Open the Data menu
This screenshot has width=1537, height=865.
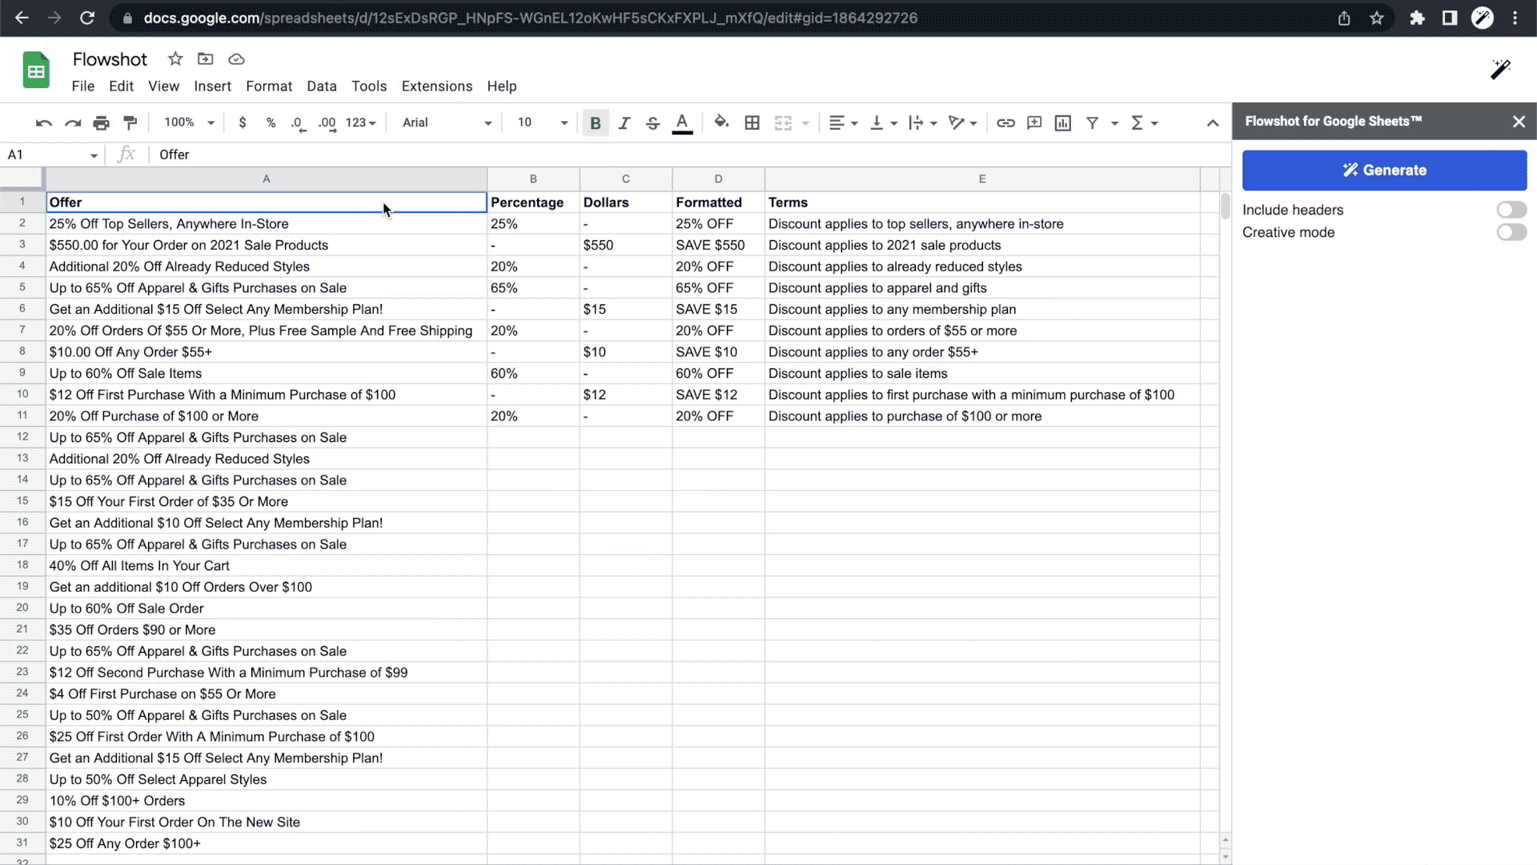[x=321, y=86]
